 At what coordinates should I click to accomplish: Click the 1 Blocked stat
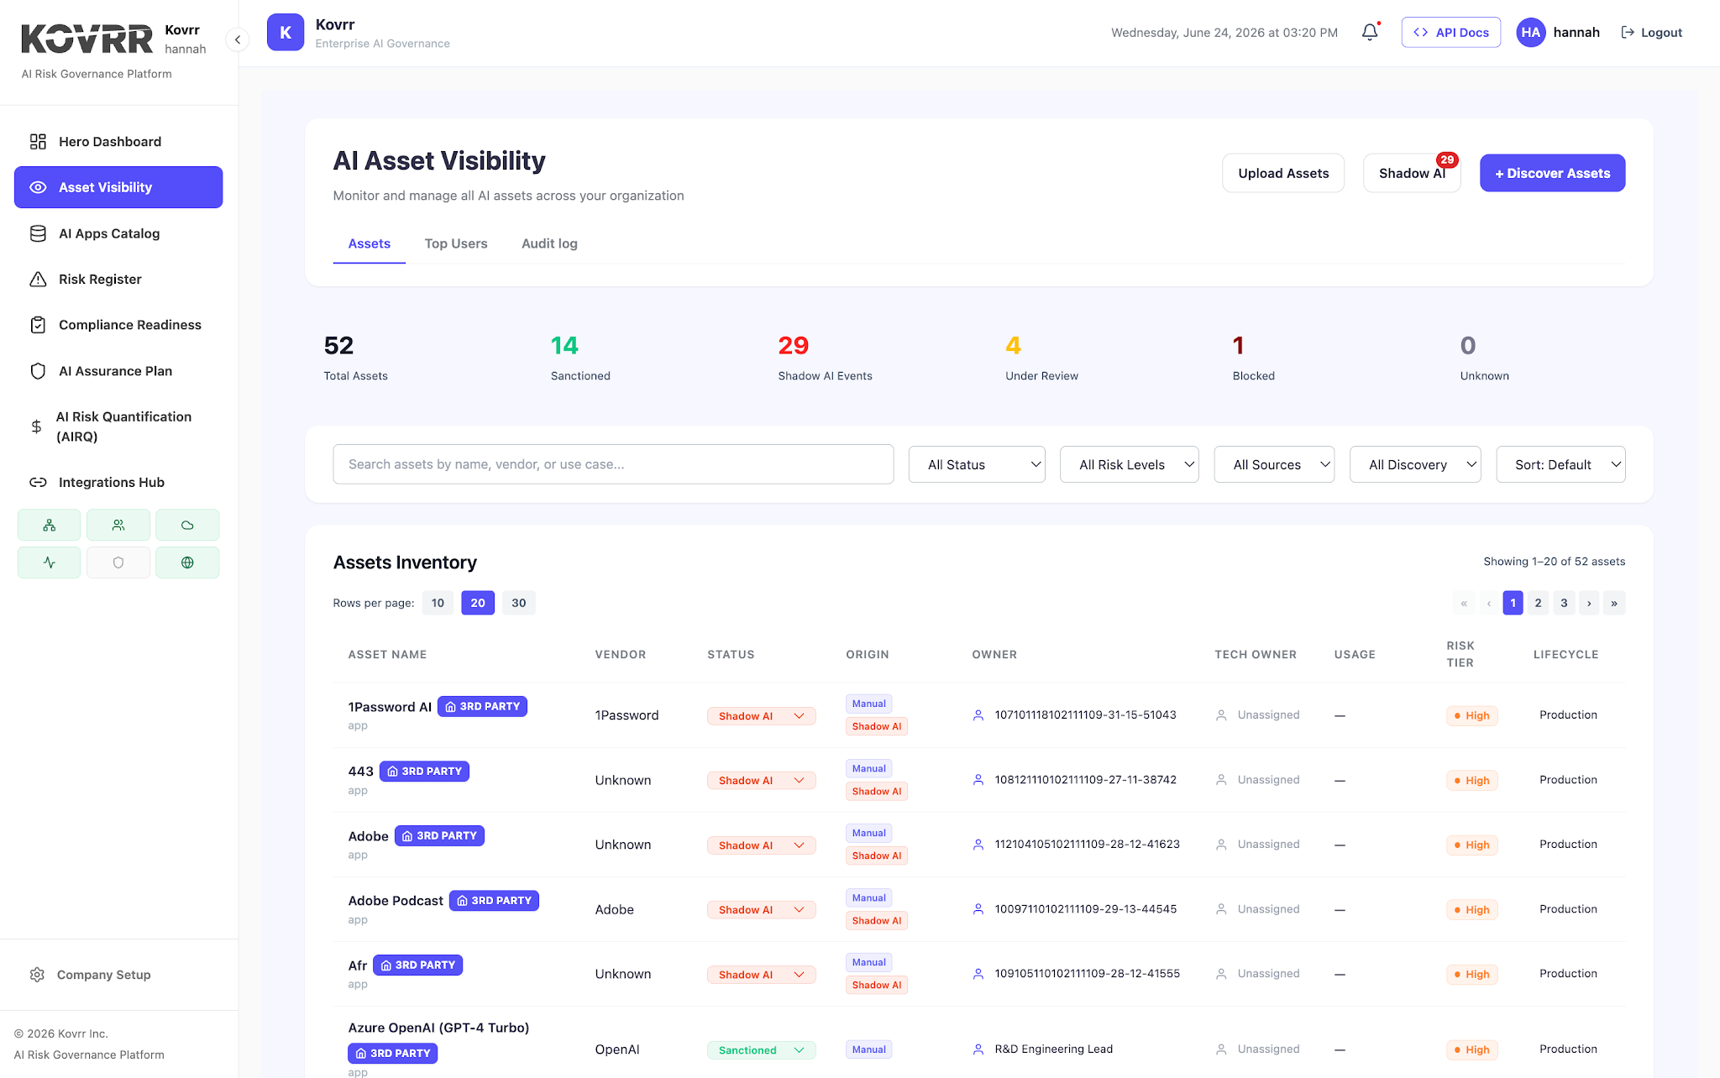[1253, 357]
